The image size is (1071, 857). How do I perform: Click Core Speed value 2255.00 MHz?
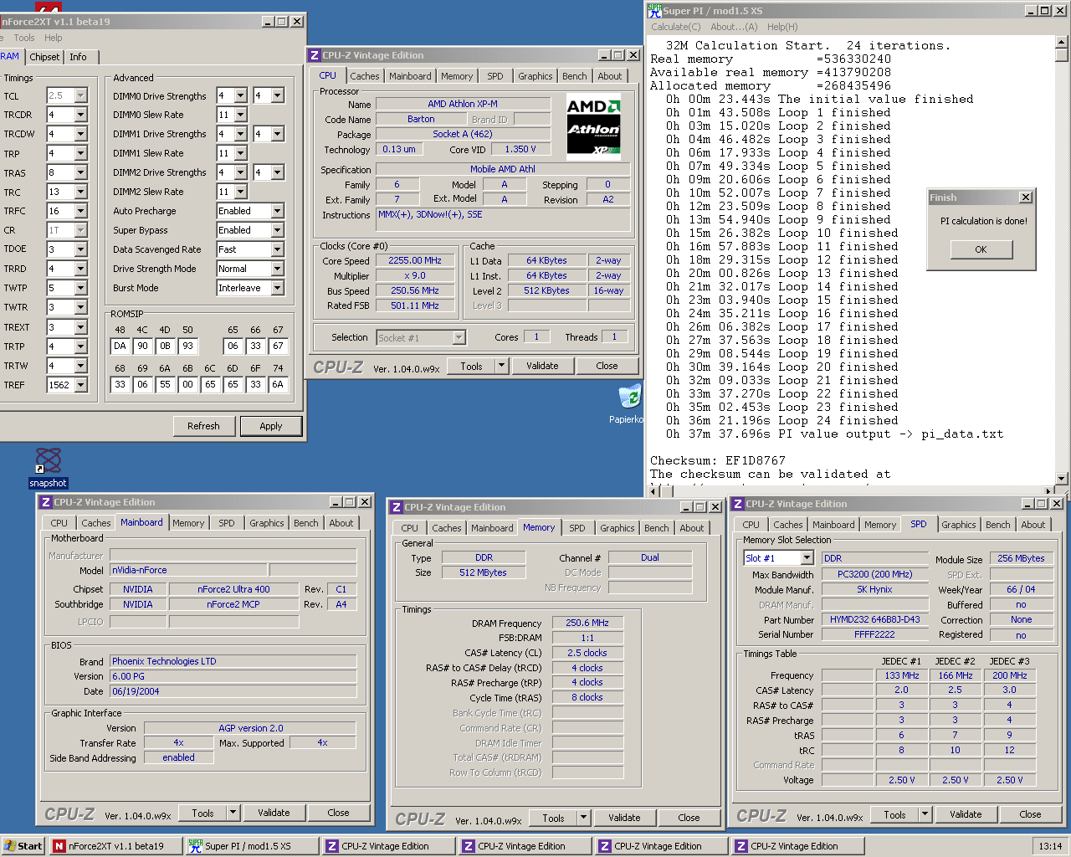pyautogui.click(x=415, y=260)
